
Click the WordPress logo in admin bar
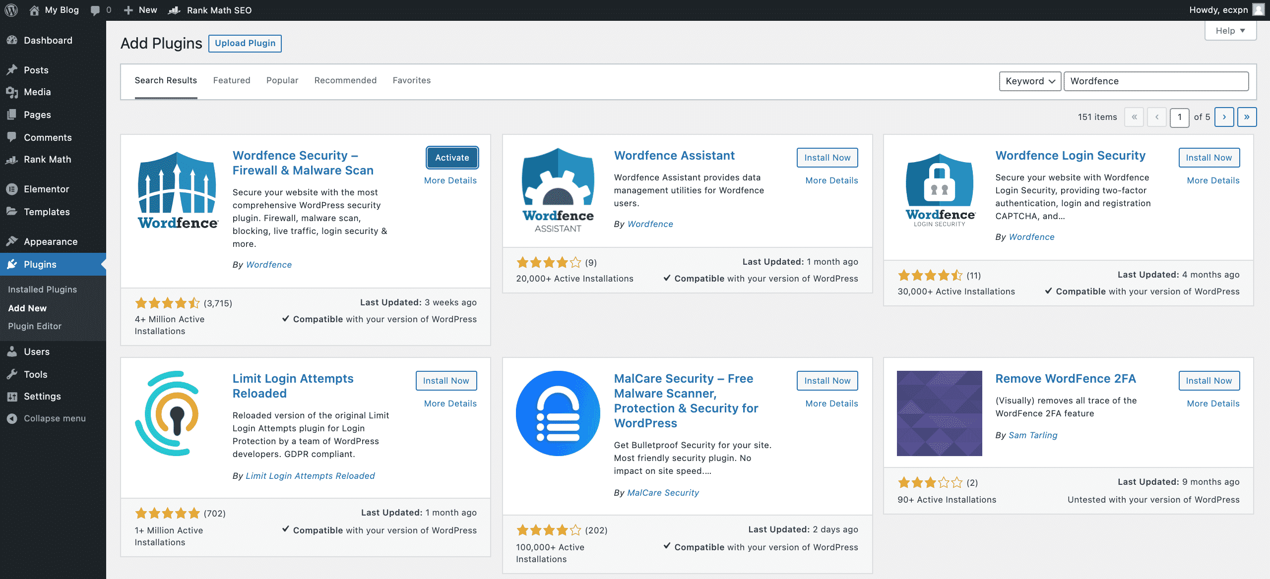[11, 10]
